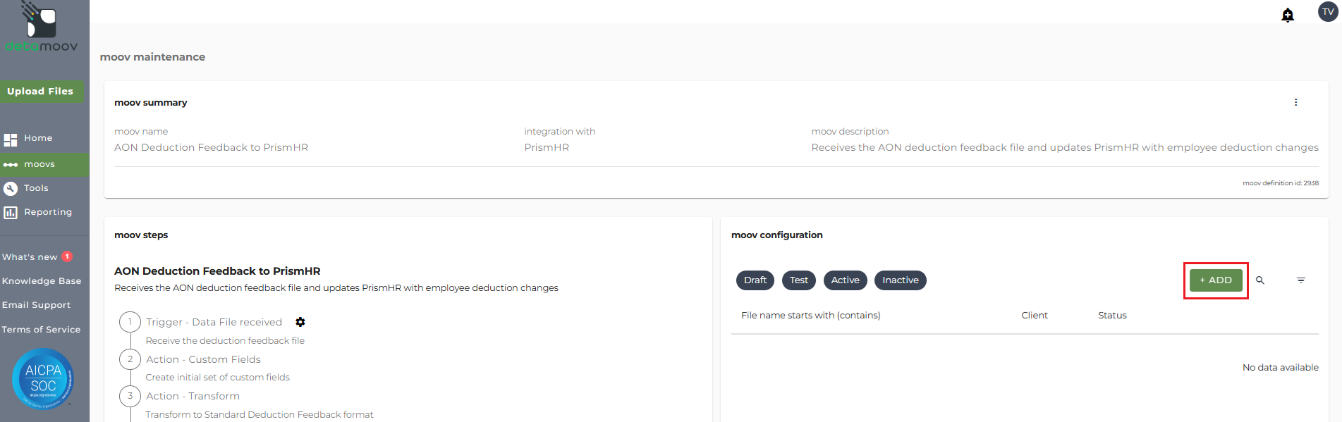Open Reporting in the sidebar

coord(48,212)
